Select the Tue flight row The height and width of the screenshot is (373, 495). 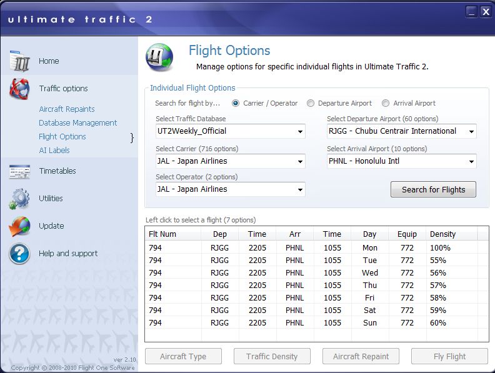[x=317, y=261]
